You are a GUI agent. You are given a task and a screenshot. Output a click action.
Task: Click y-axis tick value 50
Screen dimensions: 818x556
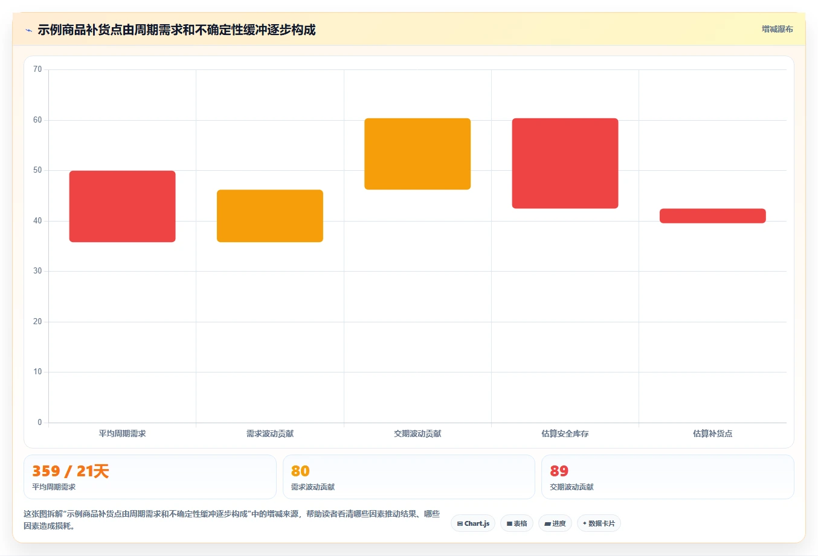pos(37,170)
